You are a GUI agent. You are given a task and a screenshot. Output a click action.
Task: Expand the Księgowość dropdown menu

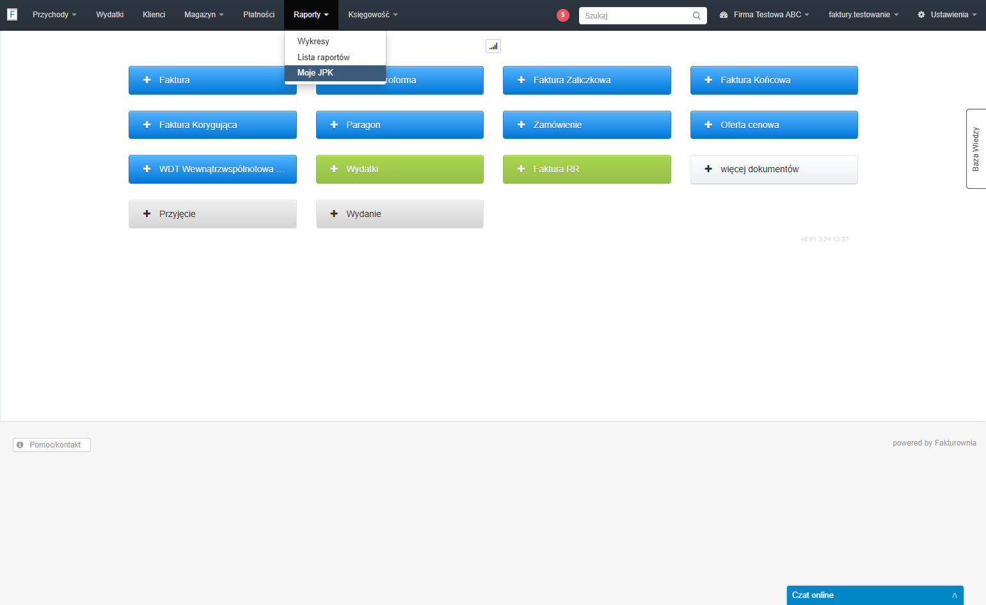click(373, 15)
